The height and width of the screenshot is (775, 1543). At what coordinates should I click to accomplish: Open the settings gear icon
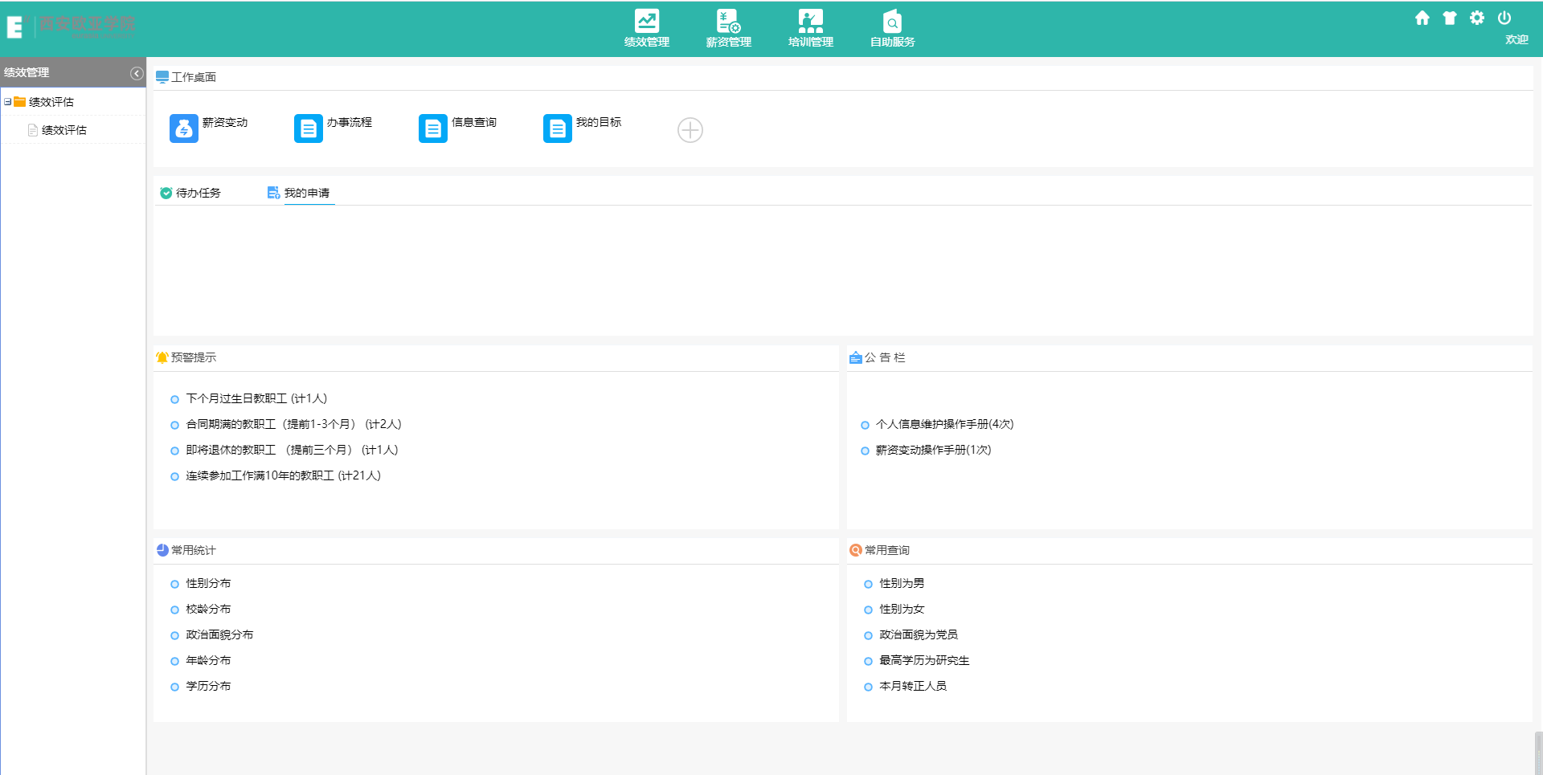coord(1476,18)
